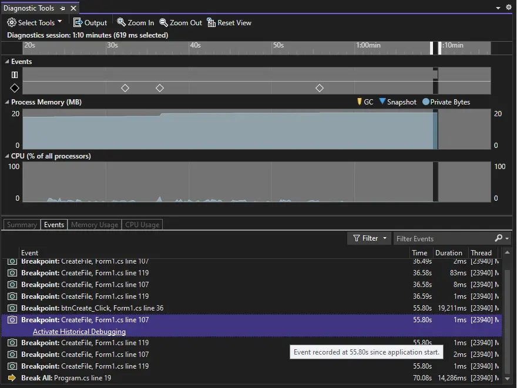Click the search magnifier in Filter Events
Image resolution: width=517 pixels, height=388 pixels.
coord(499,238)
